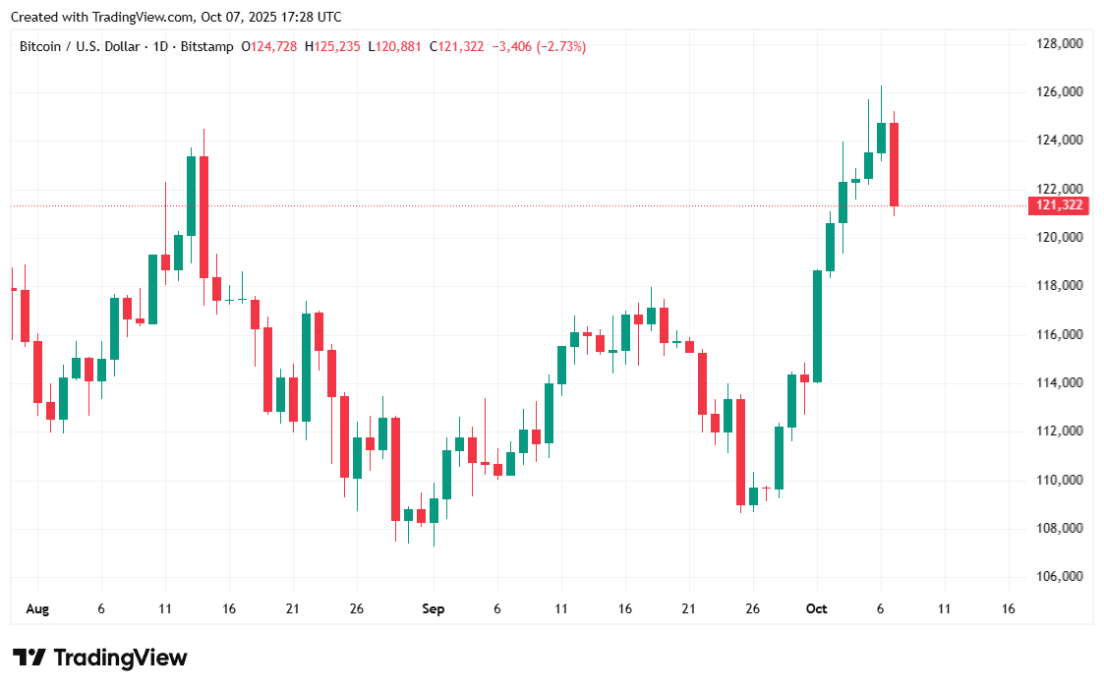Click the large red candle at mid-August peak
Image resolution: width=1104 pixels, height=691 pixels.
(x=203, y=216)
